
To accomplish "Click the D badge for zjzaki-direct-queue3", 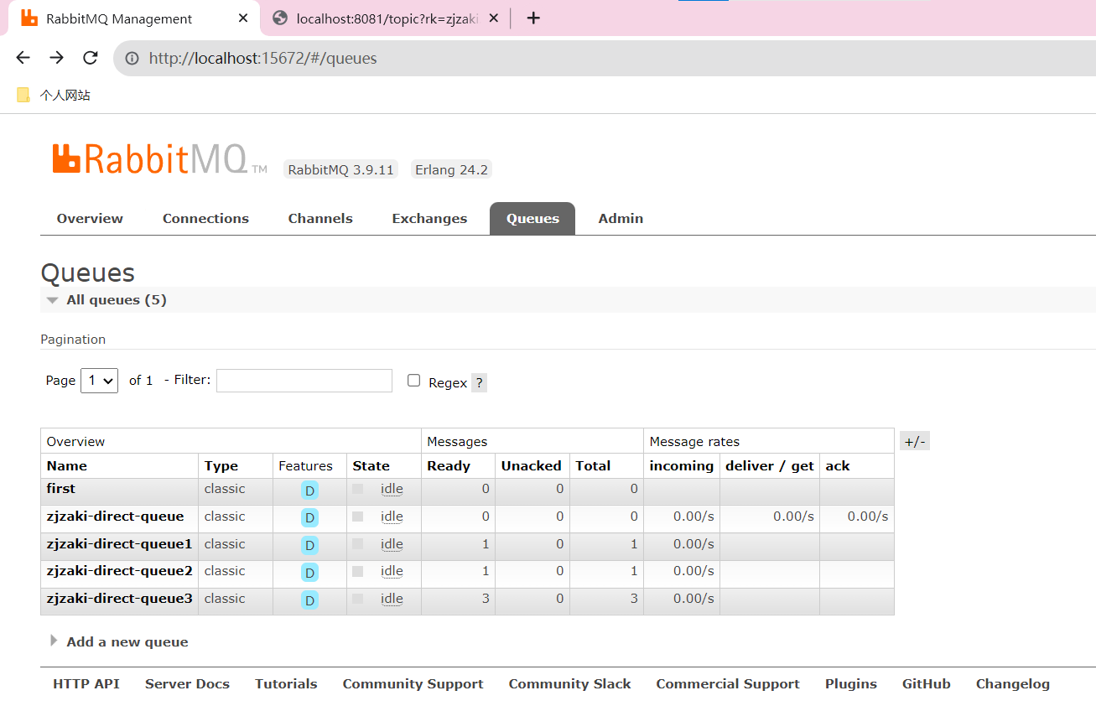I will pos(309,600).
